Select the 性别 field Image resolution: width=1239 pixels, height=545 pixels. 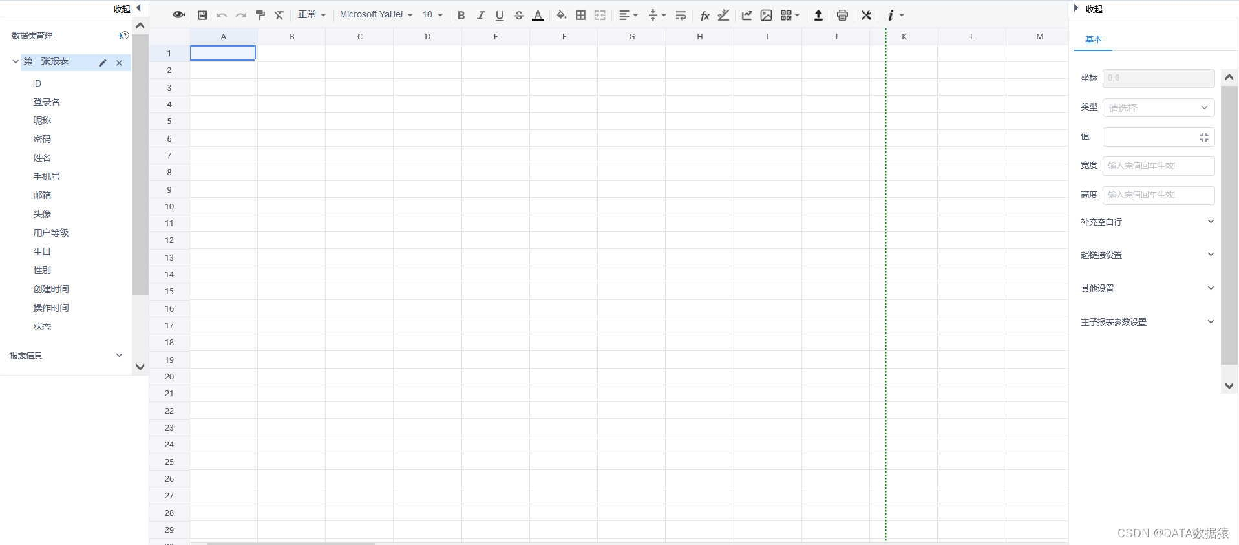(42, 270)
